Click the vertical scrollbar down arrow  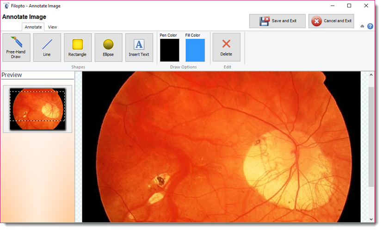point(371,219)
